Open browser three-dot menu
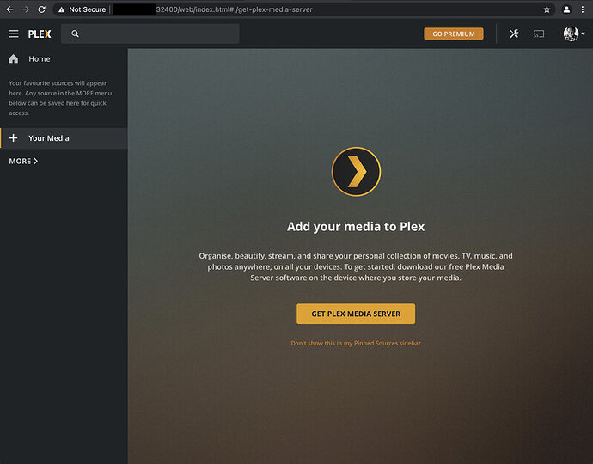The image size is (593, 464). (x=583, y=9)
